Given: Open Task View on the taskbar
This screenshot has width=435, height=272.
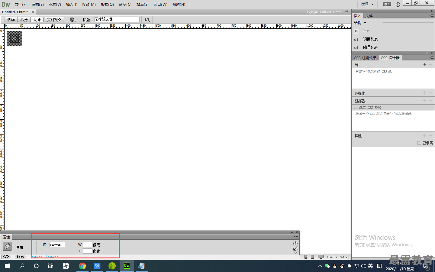Looking at the screenshot, I should (51, 266).
